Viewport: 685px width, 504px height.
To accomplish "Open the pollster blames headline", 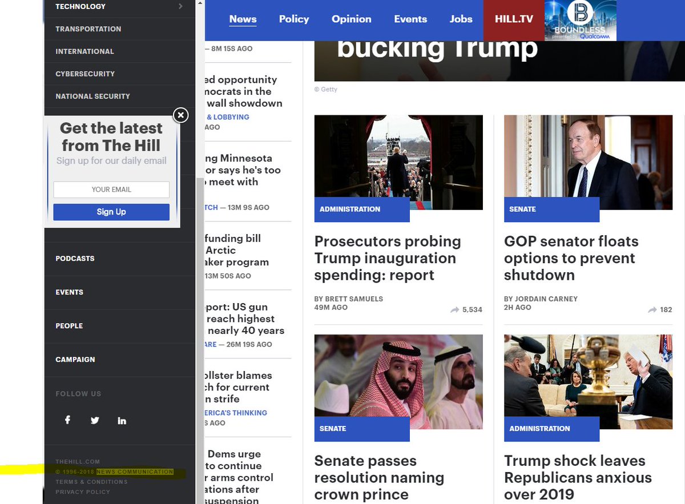I will (x=239, y=387).
